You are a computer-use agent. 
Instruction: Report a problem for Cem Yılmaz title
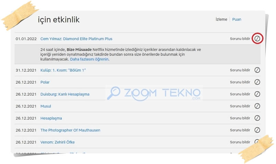[x=240, y=39]
